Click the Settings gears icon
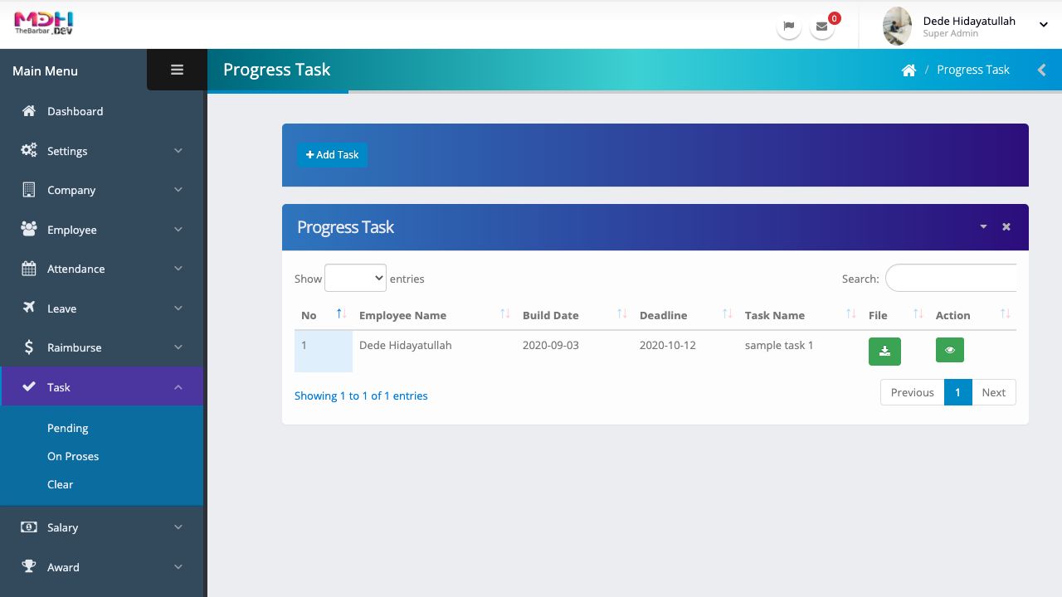The width and height of the screenshot is (1062, 597). pos(29,150)
